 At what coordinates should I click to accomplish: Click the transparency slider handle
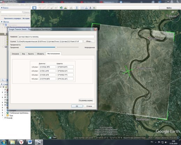(56, 47)
